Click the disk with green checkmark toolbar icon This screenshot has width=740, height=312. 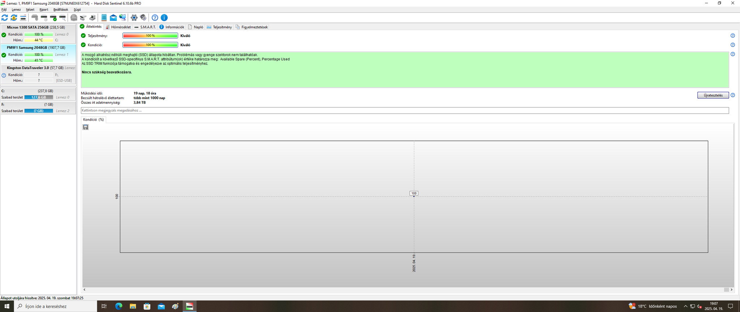tap(53, 18)
